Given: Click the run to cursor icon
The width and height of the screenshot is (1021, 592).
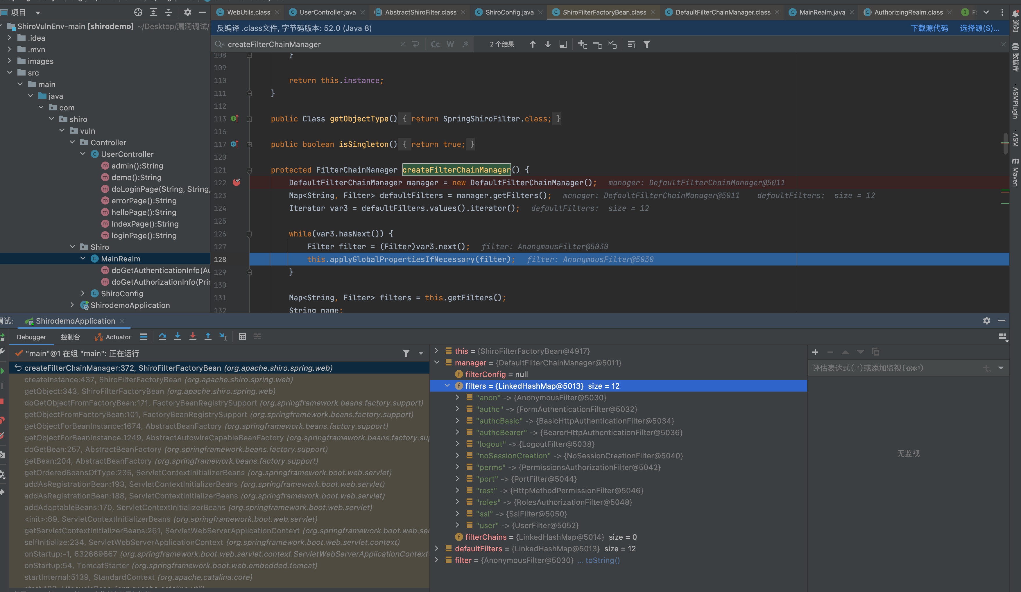Looking at the screenshot, I should pyautogui.click(x=223, y=336).
